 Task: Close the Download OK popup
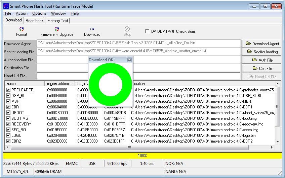coord(129,60)
